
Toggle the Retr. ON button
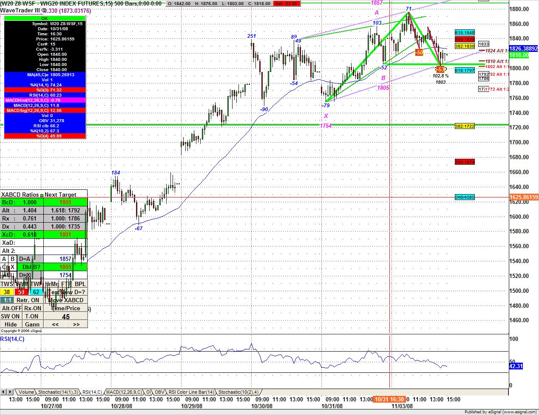28,300
